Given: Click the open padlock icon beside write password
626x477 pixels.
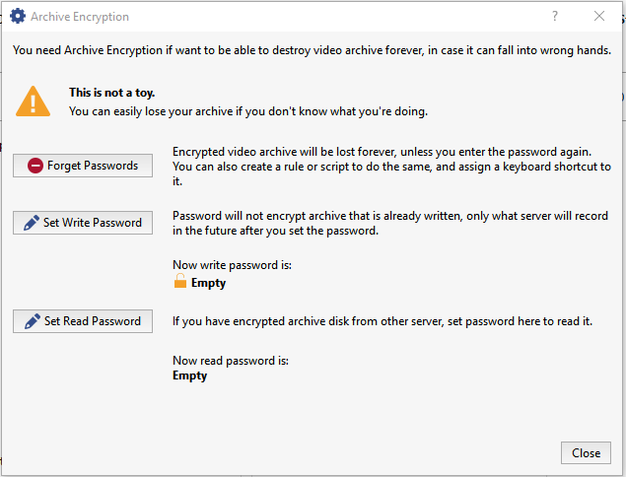Looking at the screenshot, I should 180,283.
